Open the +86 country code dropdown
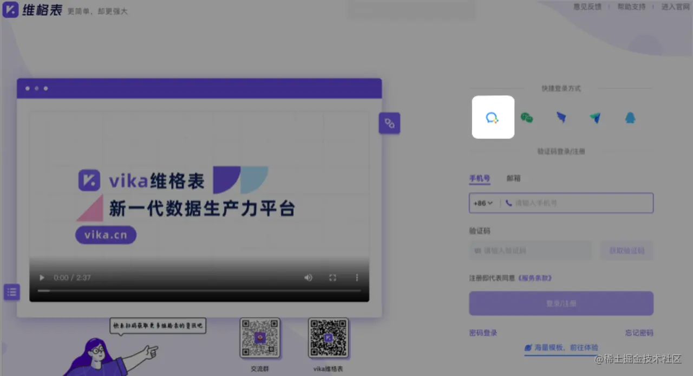 pyautogui.click(x=483, y=203)
